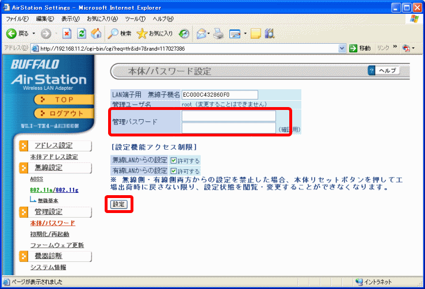Open the 無線基本 link
The image size is (425, 289).
tap(48, 201)
